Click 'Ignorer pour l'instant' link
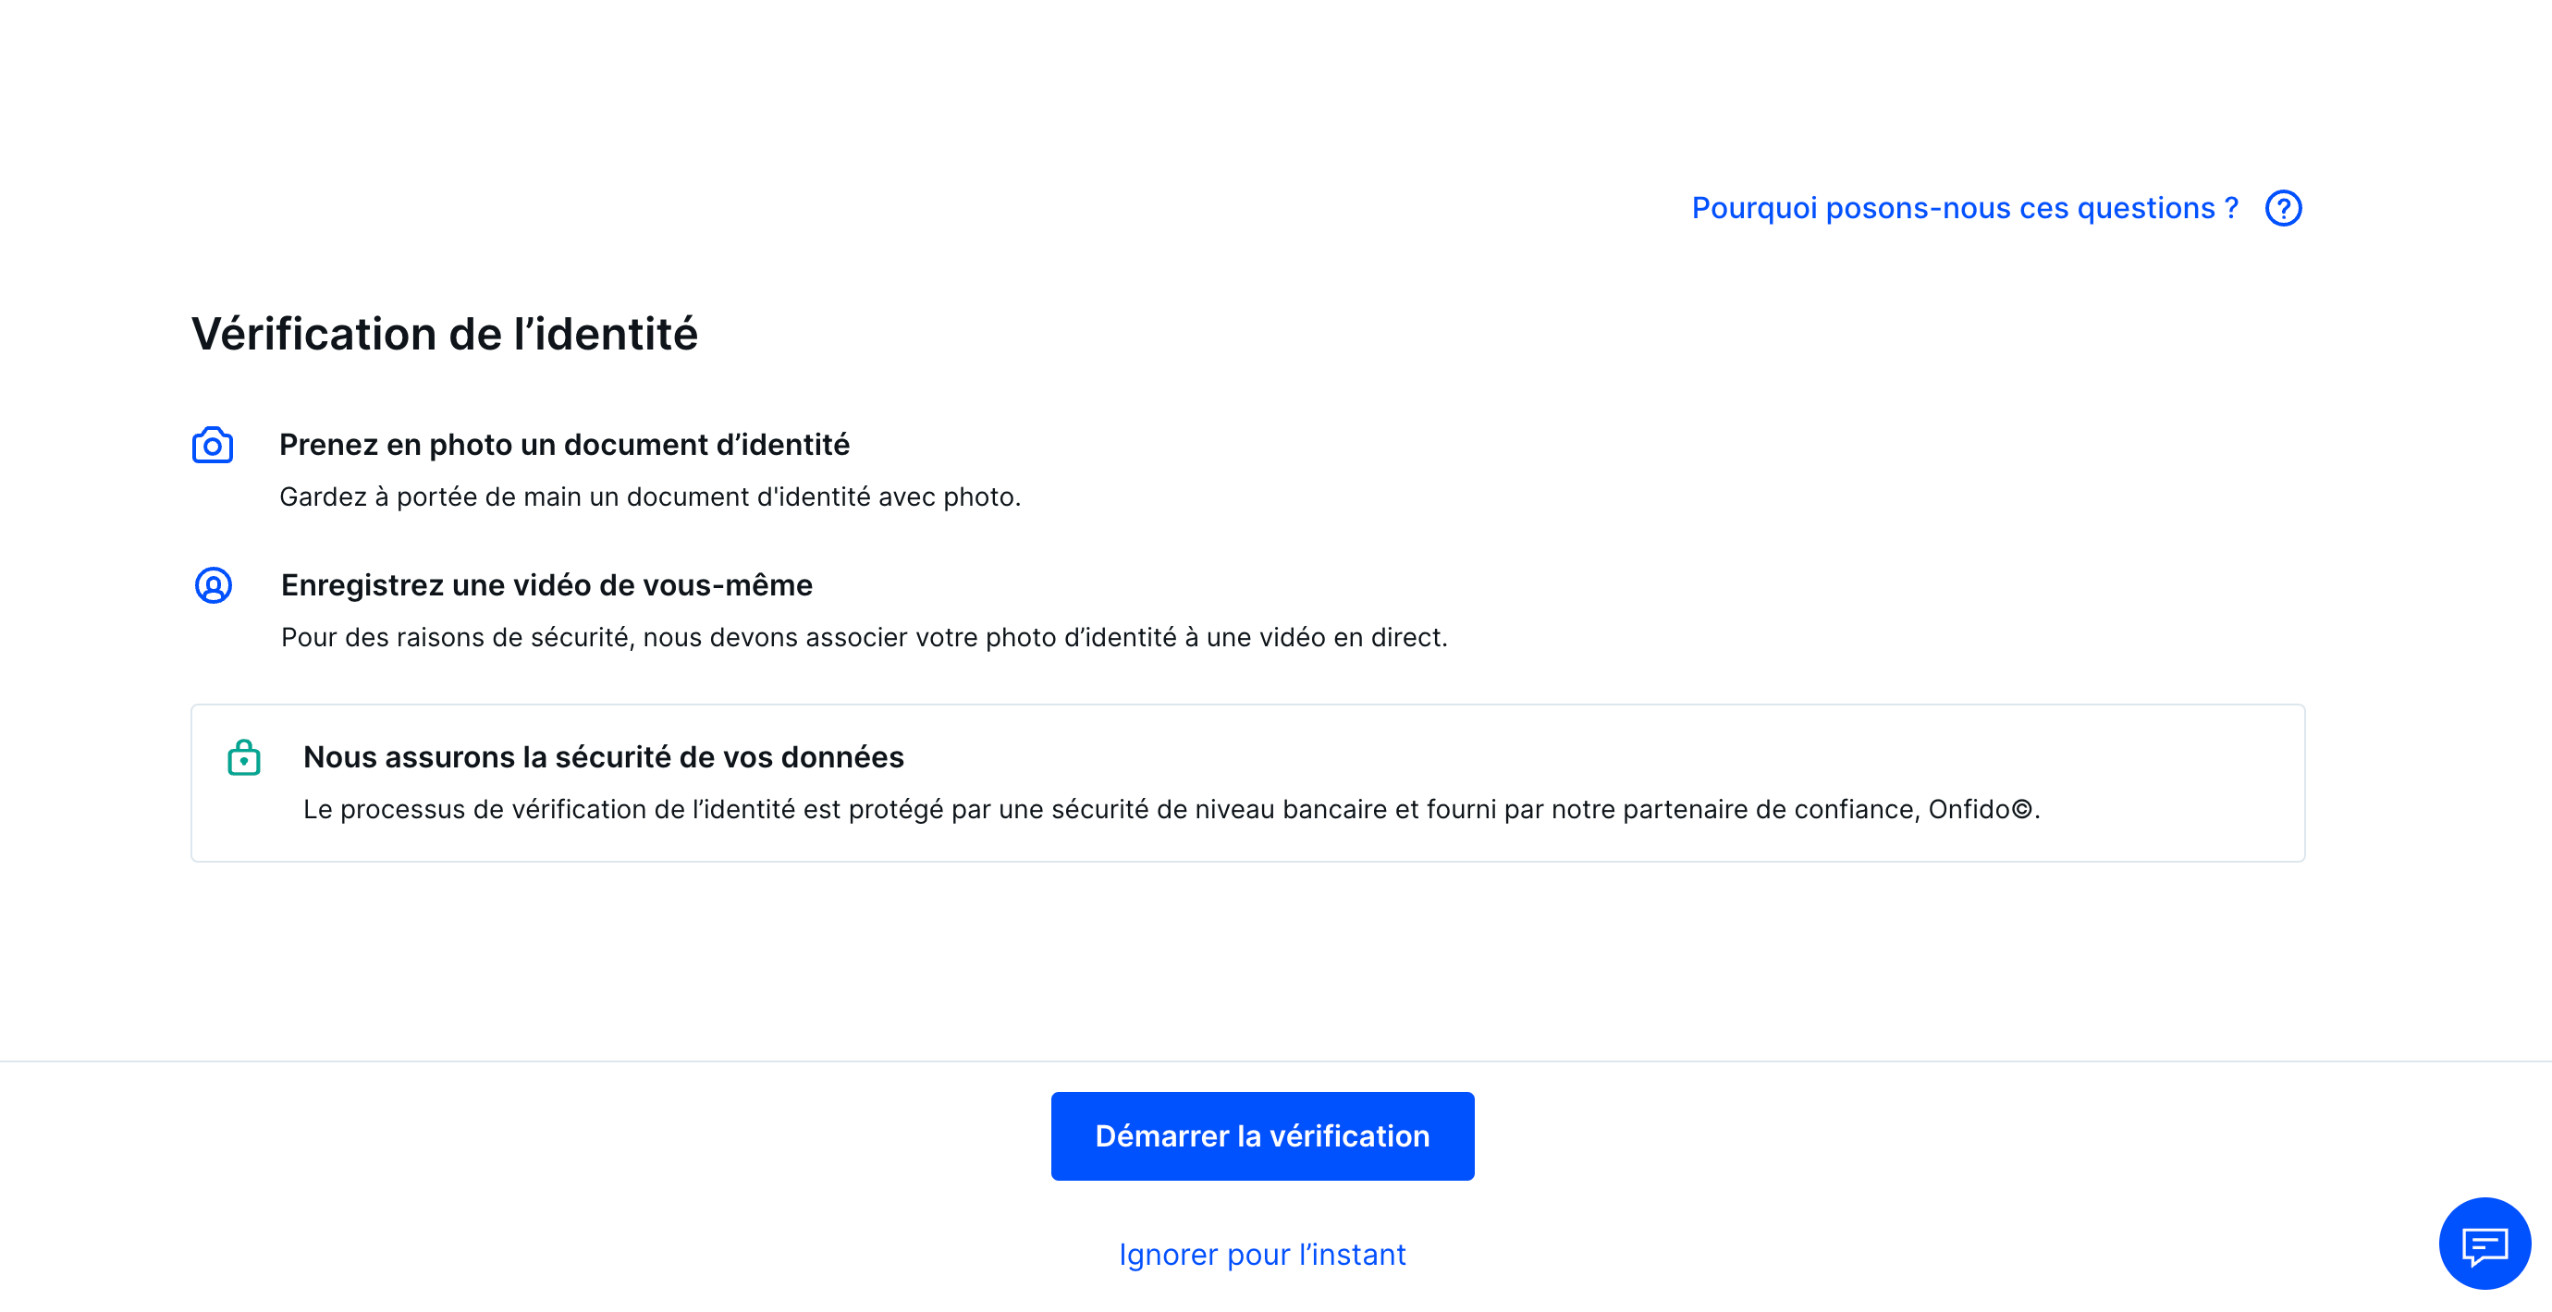This screenshot has height=1312, width=2552. [1262, 1255]
